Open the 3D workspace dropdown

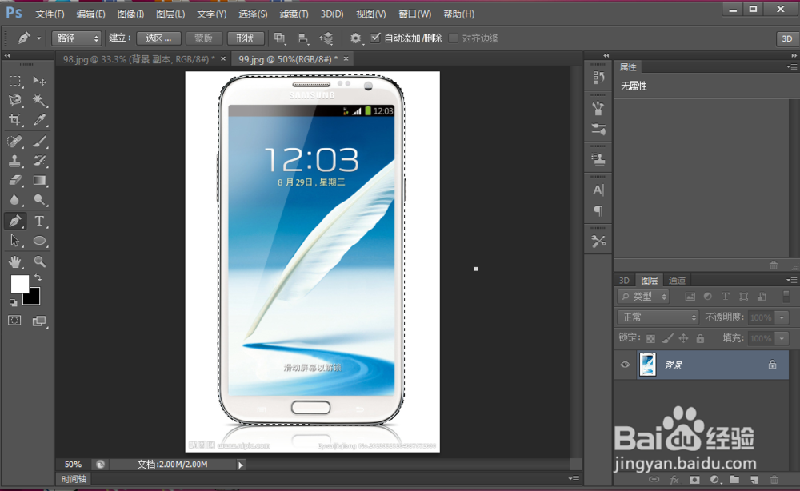pyautogui.click(x=786, y=38)
